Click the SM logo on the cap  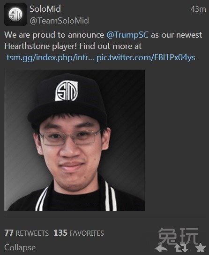[x=67, y=91]
